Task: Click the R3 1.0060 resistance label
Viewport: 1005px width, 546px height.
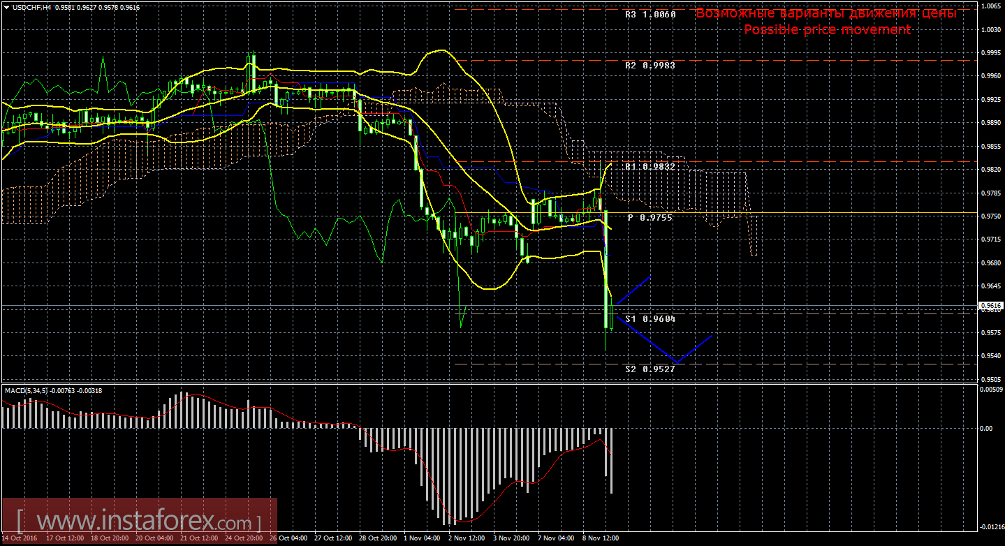Action: pyautogui.click(x=650, y=14)
